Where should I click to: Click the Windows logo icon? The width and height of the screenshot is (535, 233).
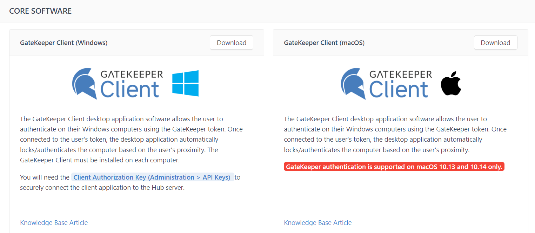click(185, 83)
